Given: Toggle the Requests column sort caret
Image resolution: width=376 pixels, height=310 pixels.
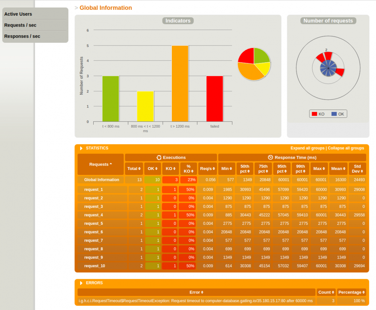Looking at the screenshot, I should click(x=111, y=164).
